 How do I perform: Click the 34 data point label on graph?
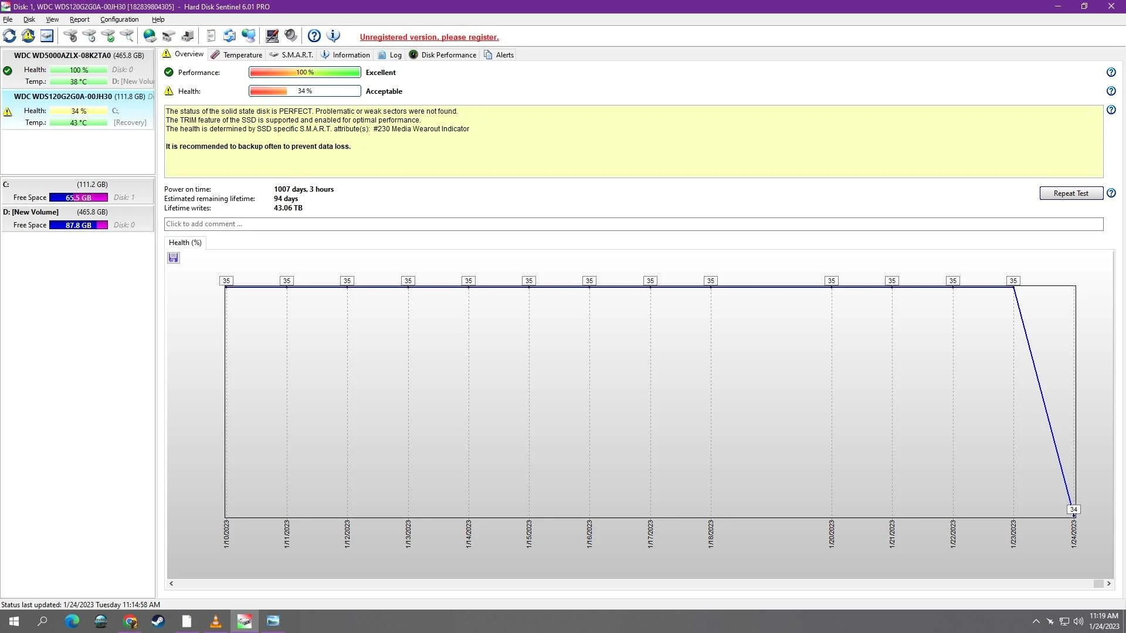(x=1073, y=509)
